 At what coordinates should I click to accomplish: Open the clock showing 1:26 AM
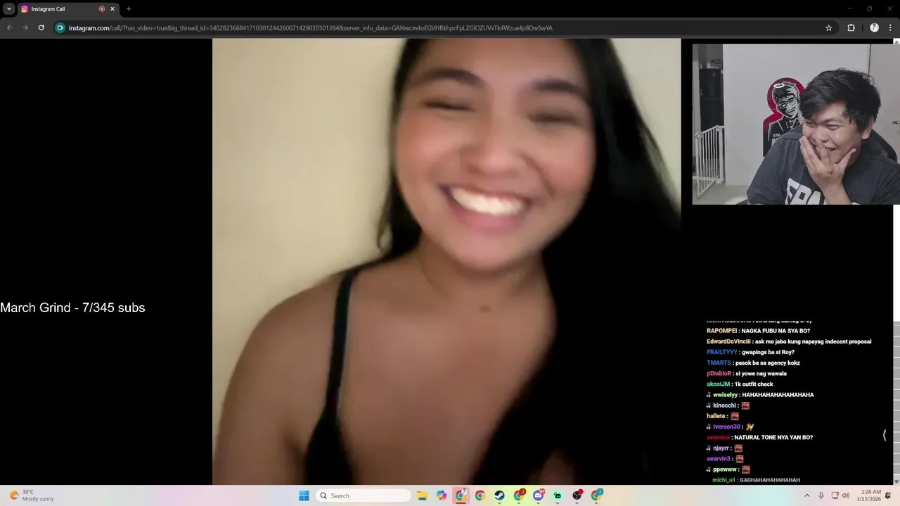pyautogui.click(x=869, y=495)
